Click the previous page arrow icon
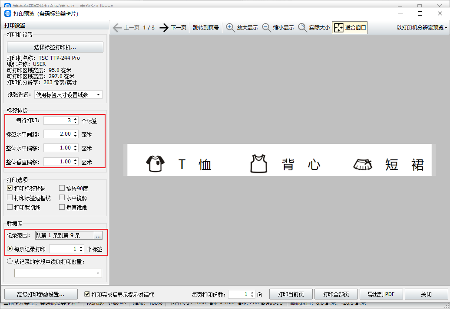Screen dimensions: 450x309 (117, 28)
